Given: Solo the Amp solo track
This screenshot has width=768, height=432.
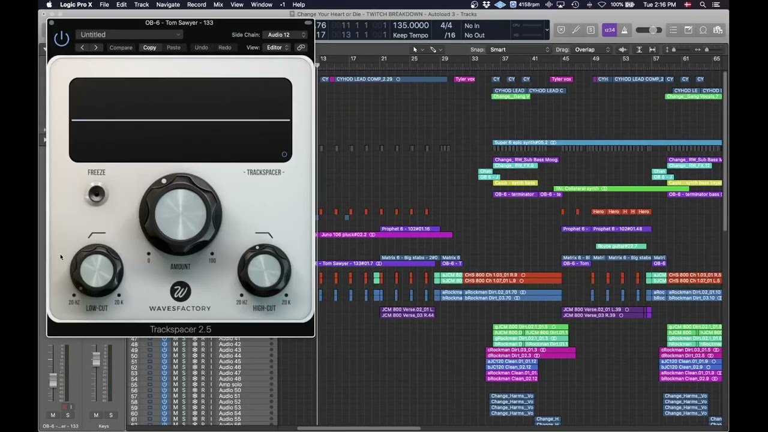Looking at the screenshot, I should [184, 385].
